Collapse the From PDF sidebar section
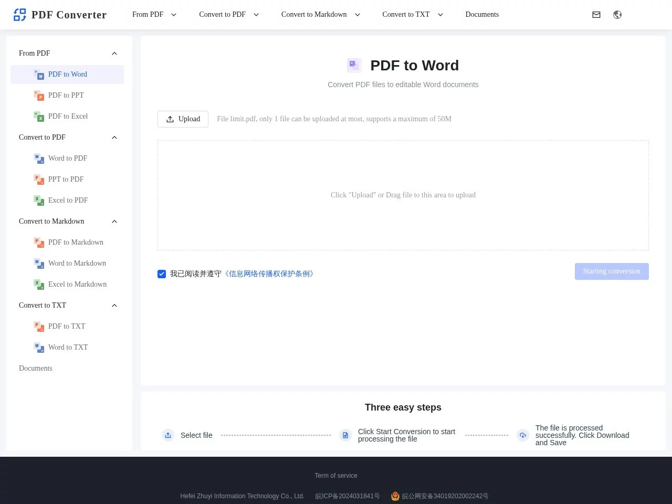The image size is (672, 504). click(x=114, y=54)
